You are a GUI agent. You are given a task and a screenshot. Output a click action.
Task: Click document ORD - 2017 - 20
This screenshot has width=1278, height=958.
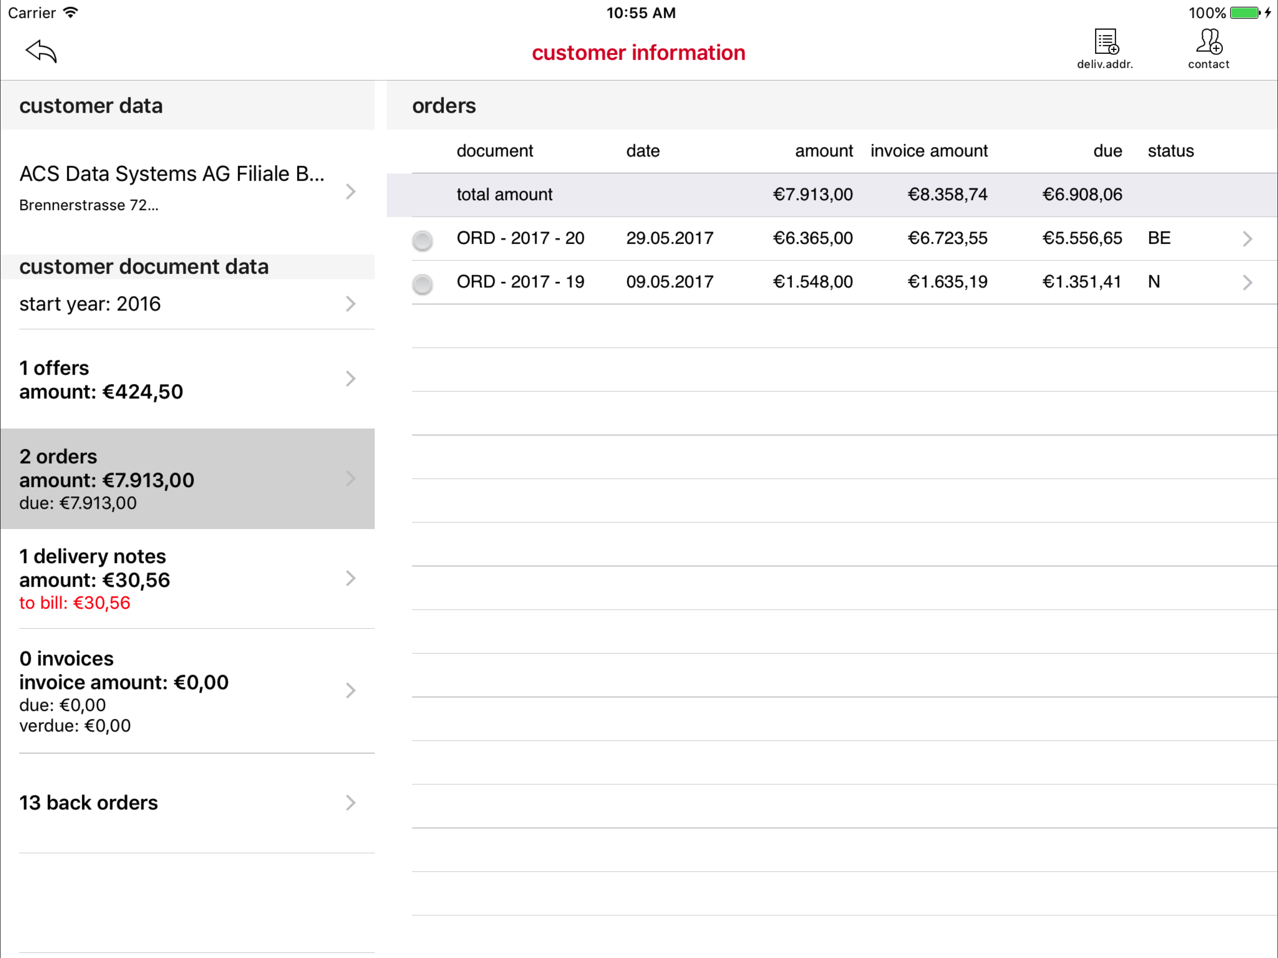pos(520,238)
